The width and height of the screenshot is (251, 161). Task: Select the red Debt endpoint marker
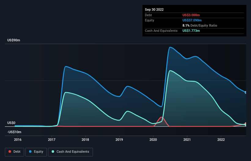pyautogui.click(x=246, y=124)
